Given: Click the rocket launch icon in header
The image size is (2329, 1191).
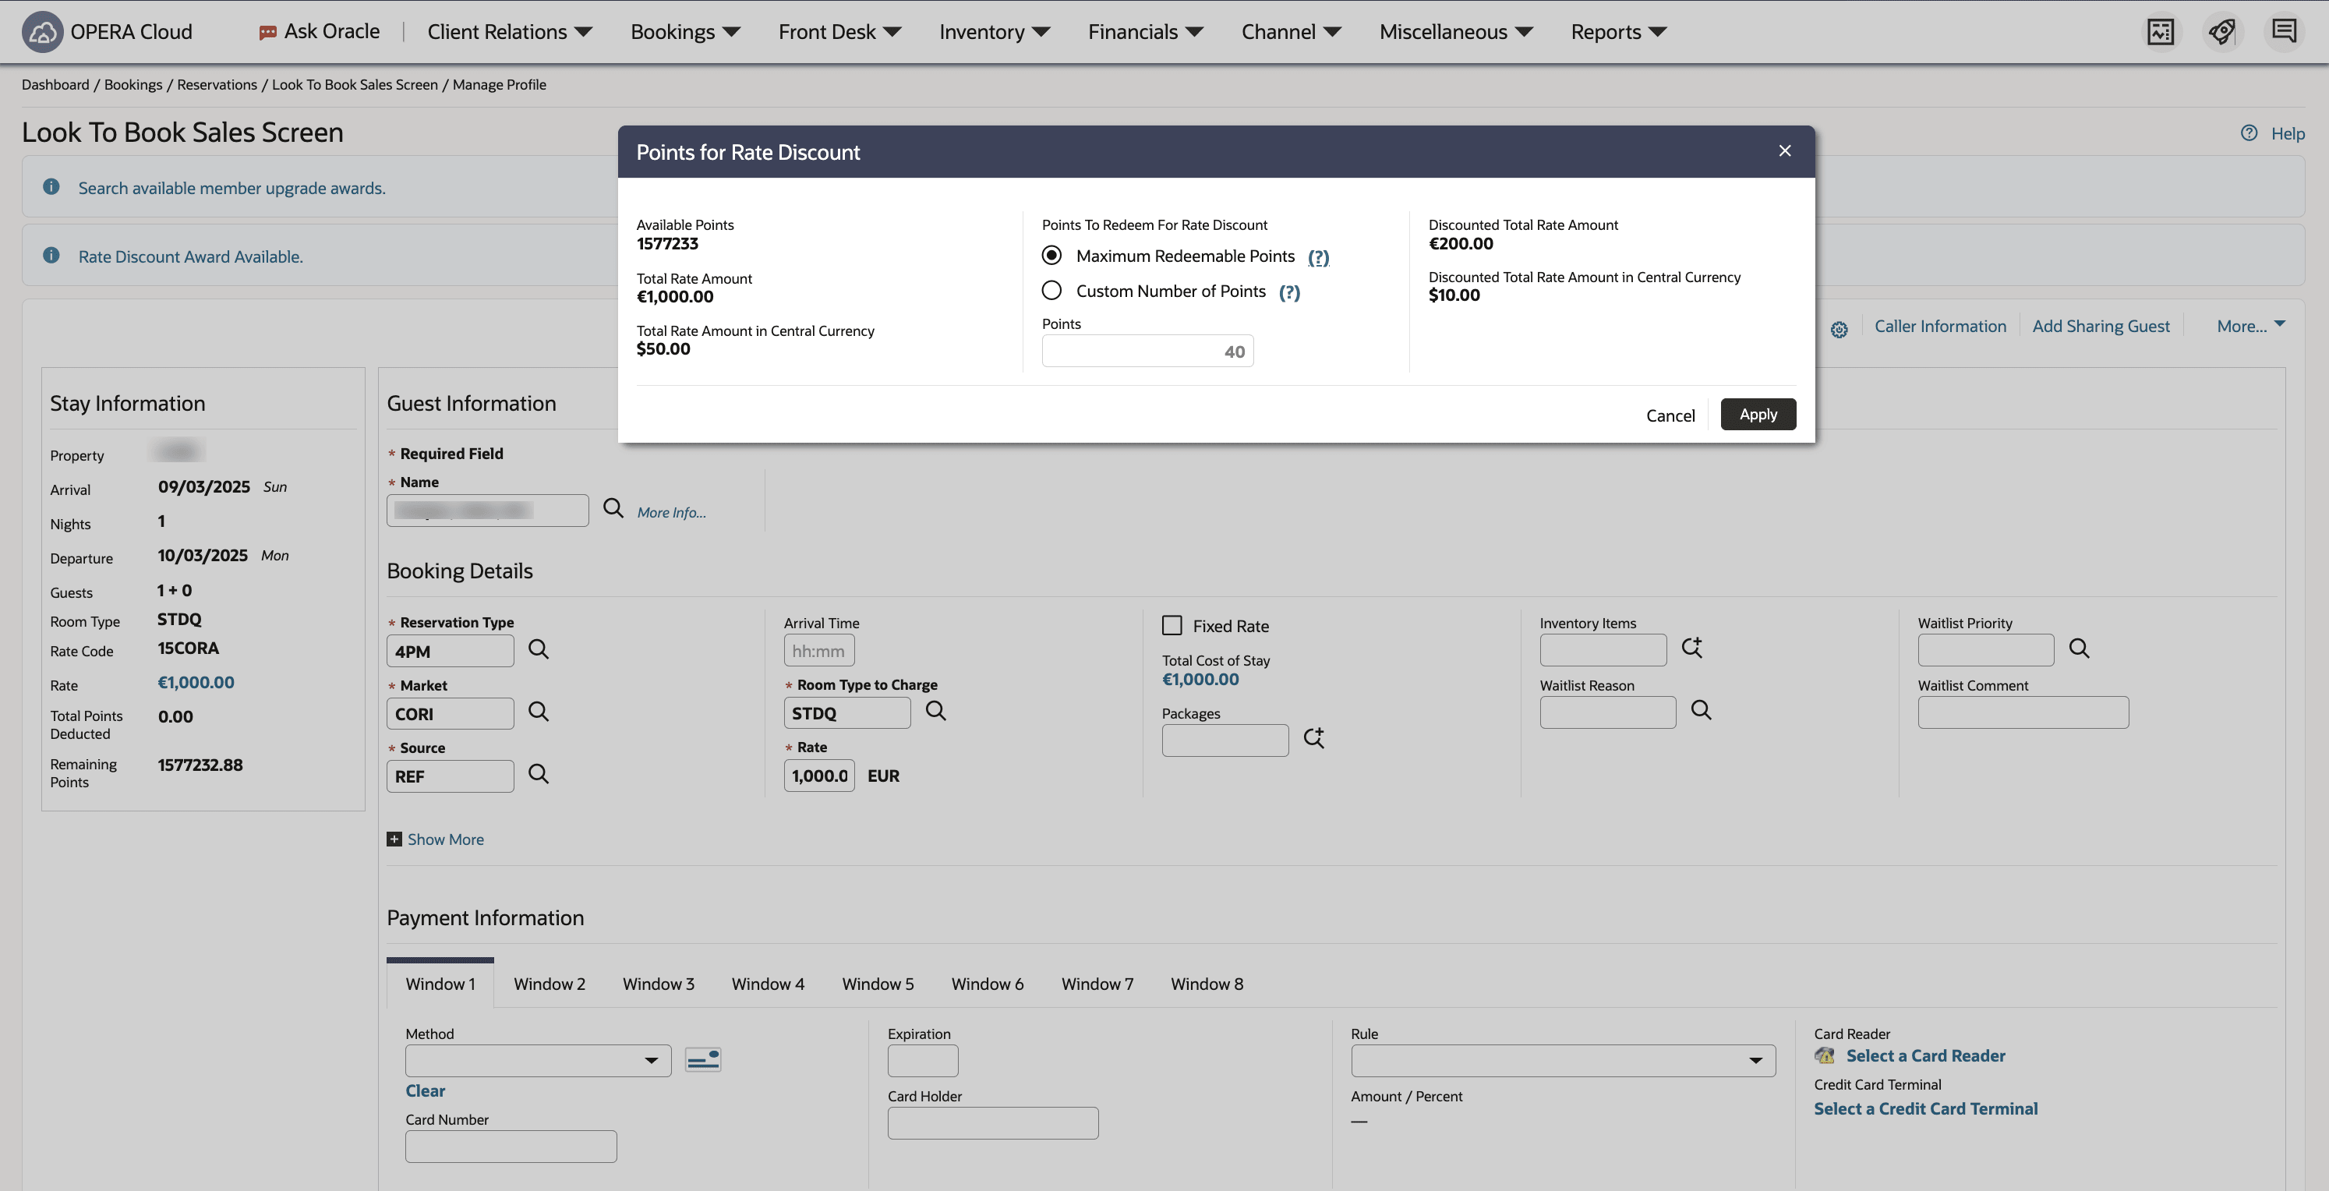Looking at the screenshot, I should (x=2221, y=32).
